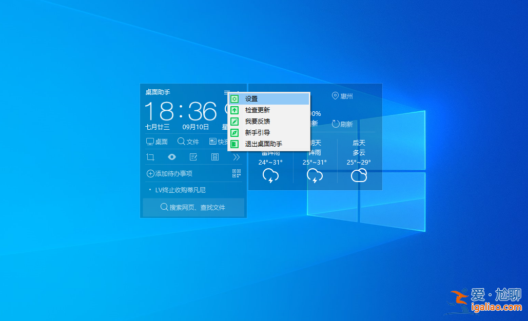
Task: Select the screenshot crop tool icon
Action: point(150,157)
